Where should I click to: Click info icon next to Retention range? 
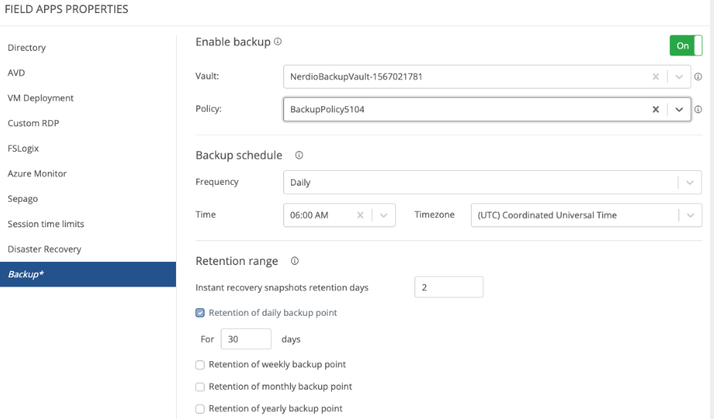tap(293, 261)
